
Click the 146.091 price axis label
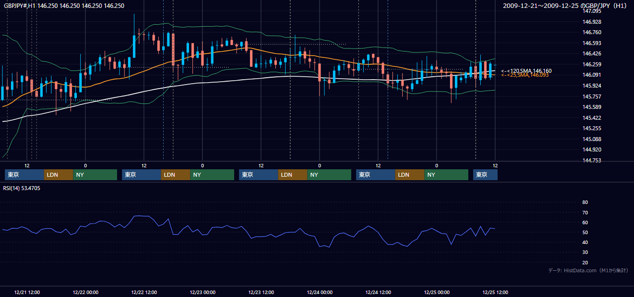[592, 75]
